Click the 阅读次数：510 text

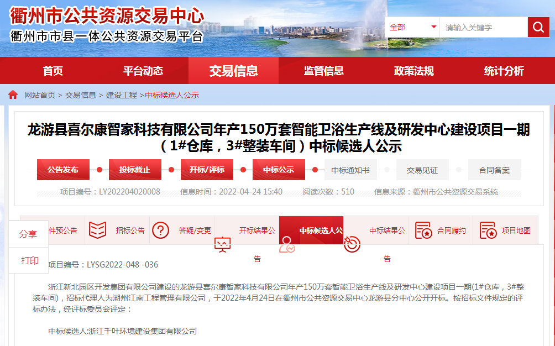pos(328,192)
